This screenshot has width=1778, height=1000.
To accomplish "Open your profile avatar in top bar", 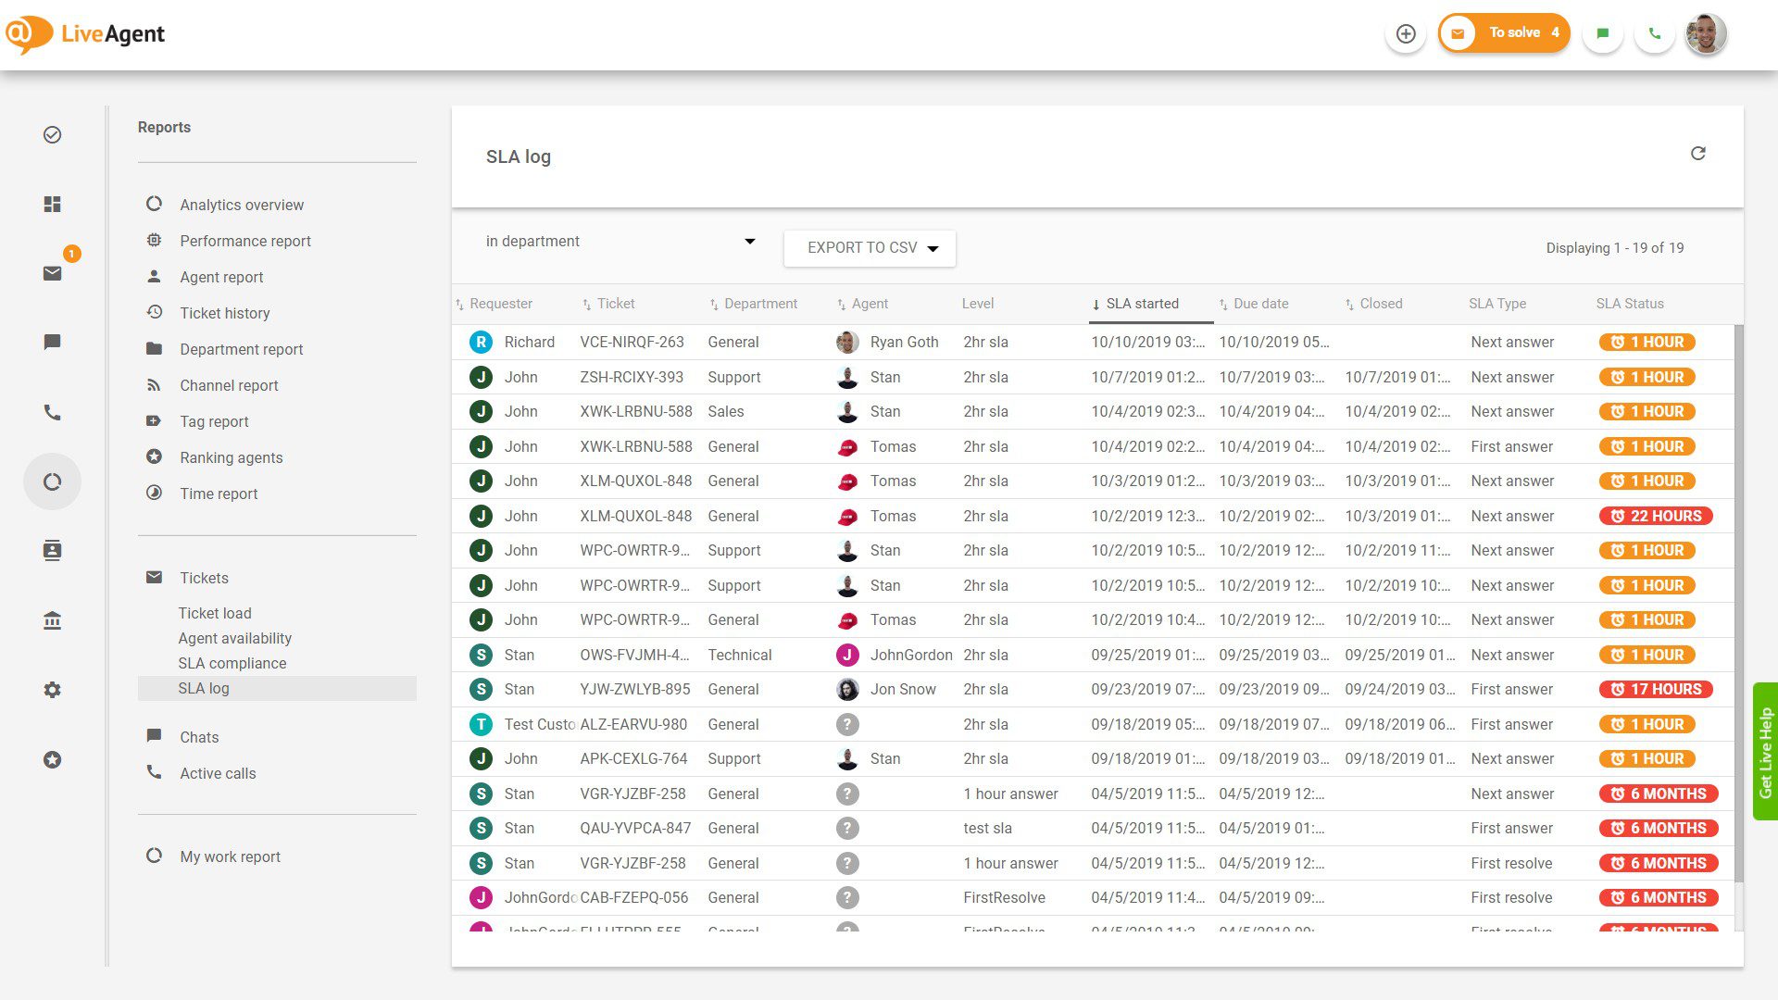I will tap(1706, 33).
